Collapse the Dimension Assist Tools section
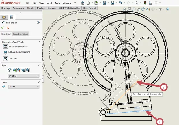Image resolution: width=179 pixels, height=125 pixels. tap(39, 42)
